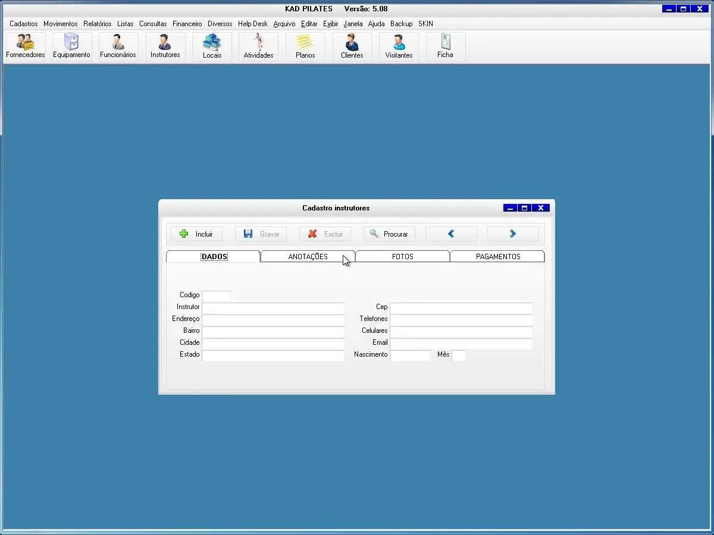Screen dimensions: 714x535
Task: Switch to the PAGAMENTOS tab
Action: click(497, 256)
